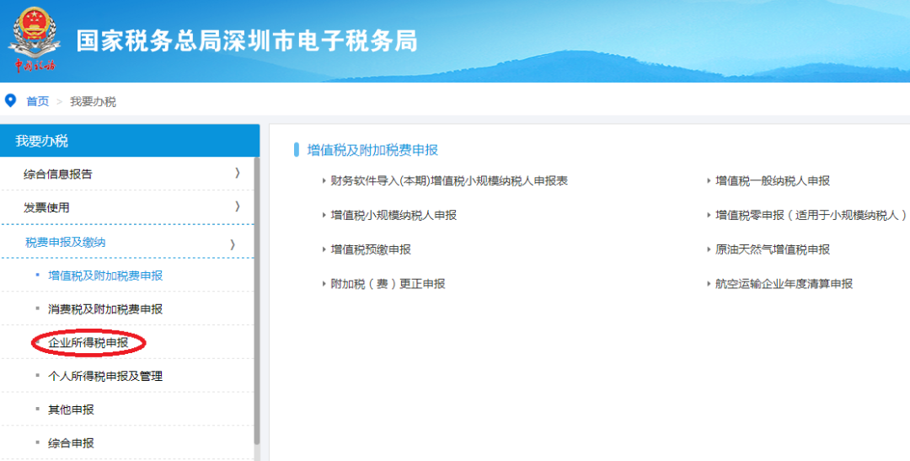Click the tax bureau emblem logo

[x=35, y=40]
